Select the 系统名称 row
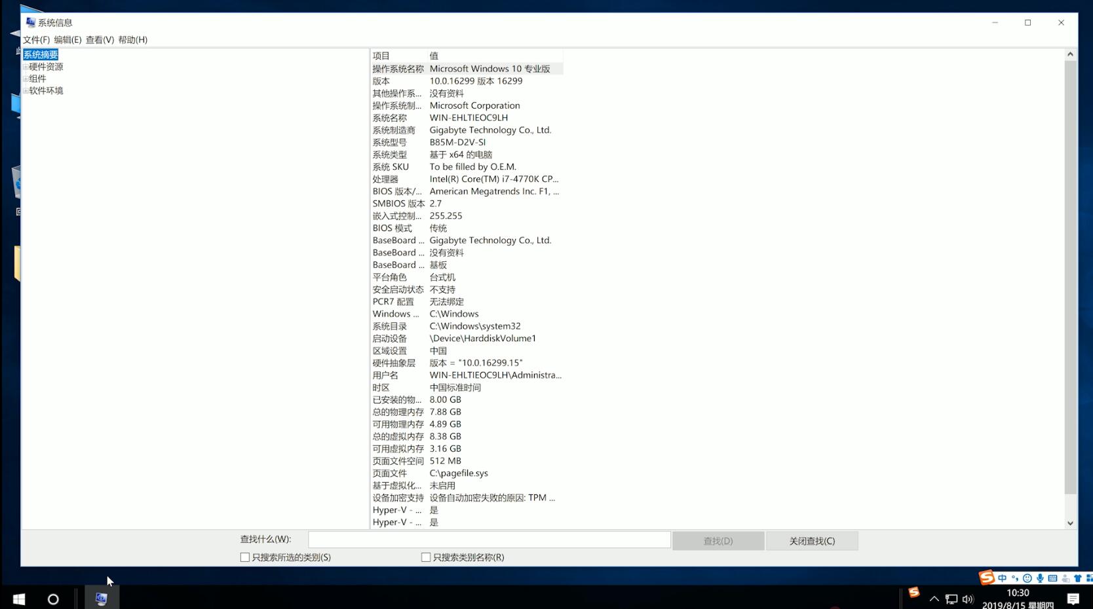Viewport: 1093px width, 609px height. pos(467,118)
